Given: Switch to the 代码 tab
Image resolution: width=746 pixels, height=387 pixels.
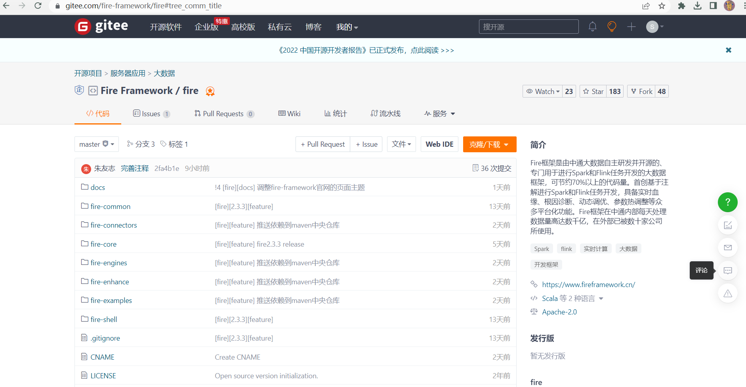Looking at the screenshot, I should (97, 113).
